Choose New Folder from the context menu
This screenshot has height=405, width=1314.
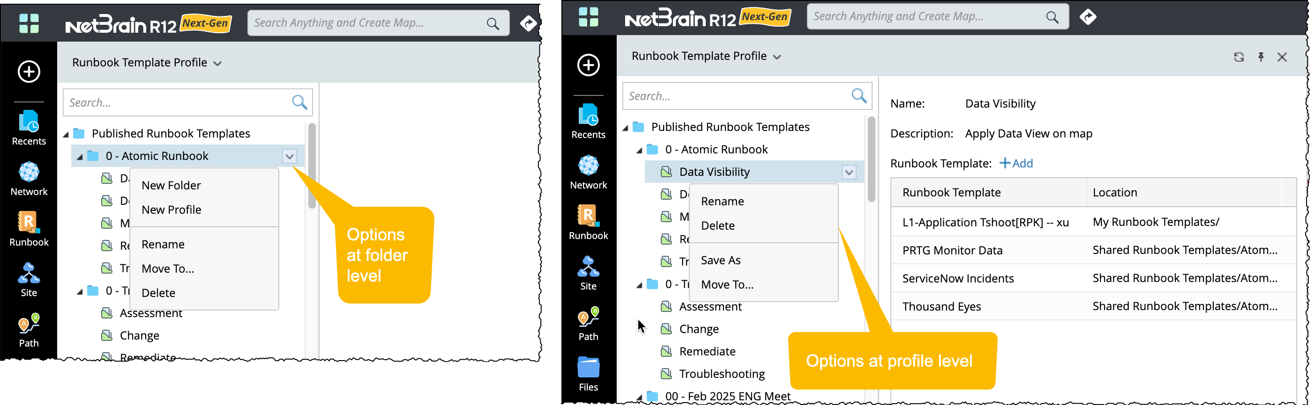pos(171,185)
